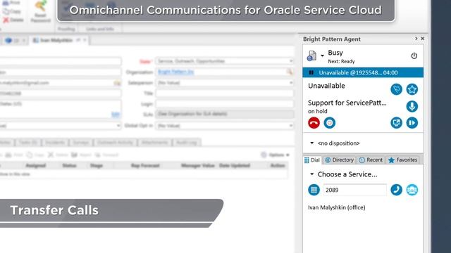Open the Favorites tab
Viewport: 451px width, 253px height.
[x=402, y=160]
